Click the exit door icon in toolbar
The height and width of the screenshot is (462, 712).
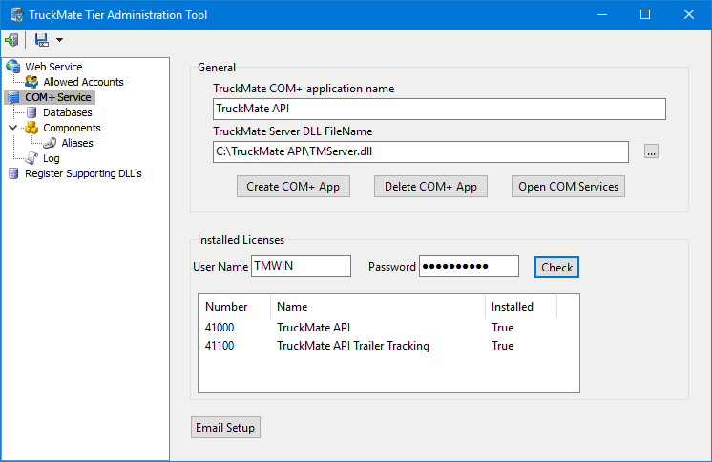click(11, 40)
